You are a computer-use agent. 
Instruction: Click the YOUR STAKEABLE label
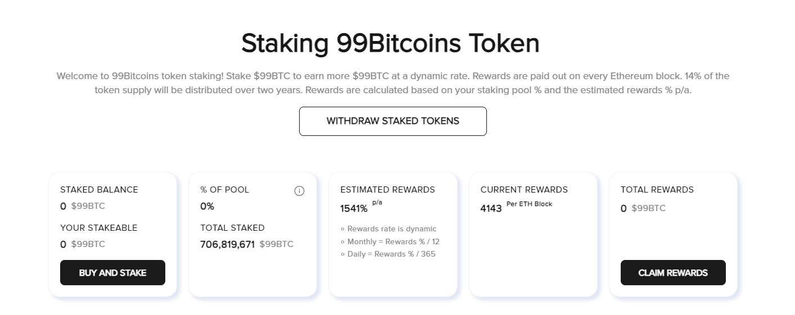(98, 228)
